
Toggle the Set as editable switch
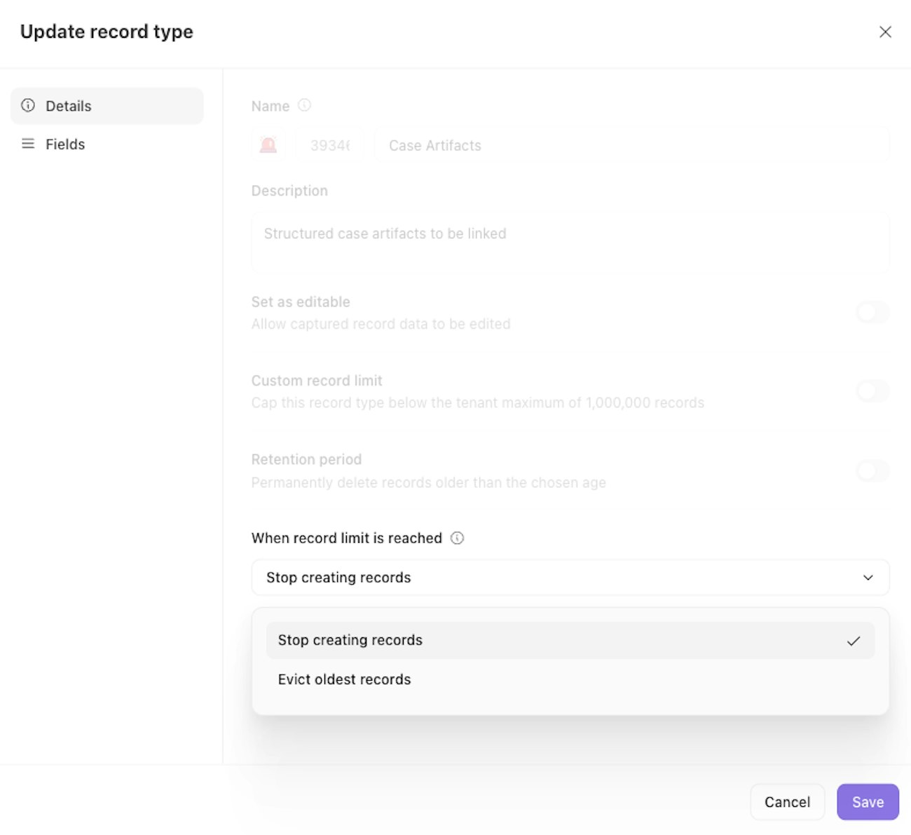click(872, 312)
